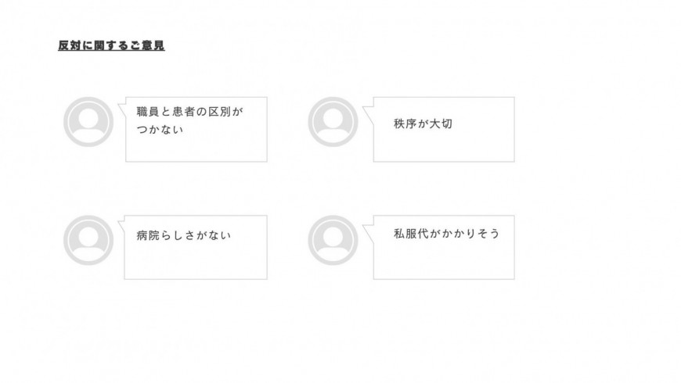Click the 病院らしさがない comment text

click(184, 235)
